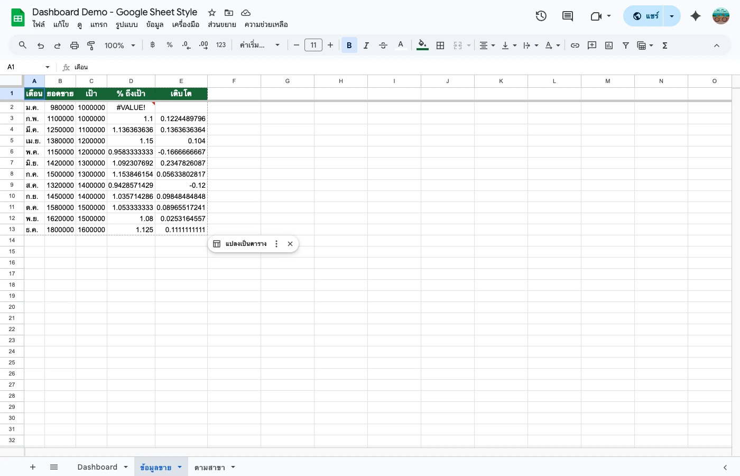Switch to the ตามสาขา sheet tab
This screenshot has height=476, width=740.
(x=210, y=467)
